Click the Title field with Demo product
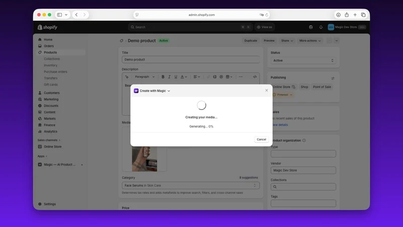Viewport: 403px width, 227px height. [x=191, y=60]
